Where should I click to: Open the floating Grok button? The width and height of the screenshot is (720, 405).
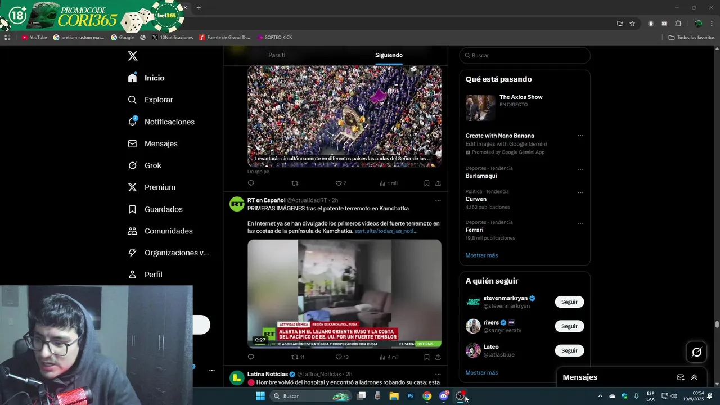(x=697, y=352)
